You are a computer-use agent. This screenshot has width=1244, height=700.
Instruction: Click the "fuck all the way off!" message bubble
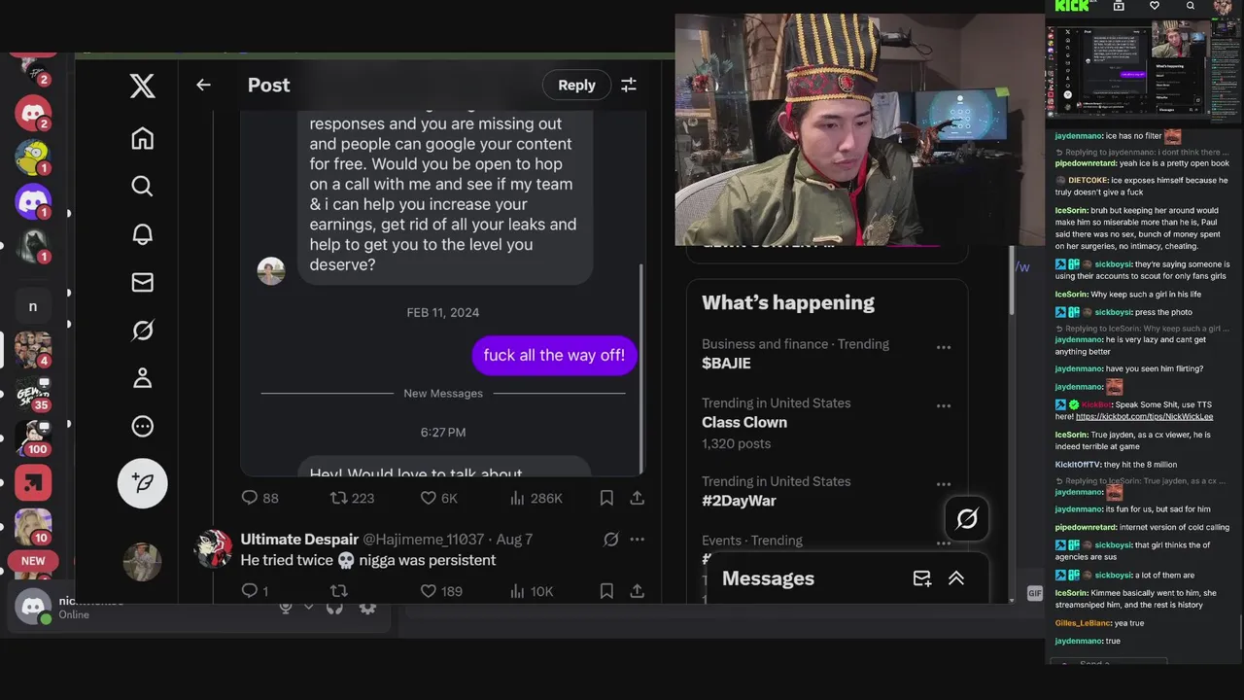(x=554, y=355)
